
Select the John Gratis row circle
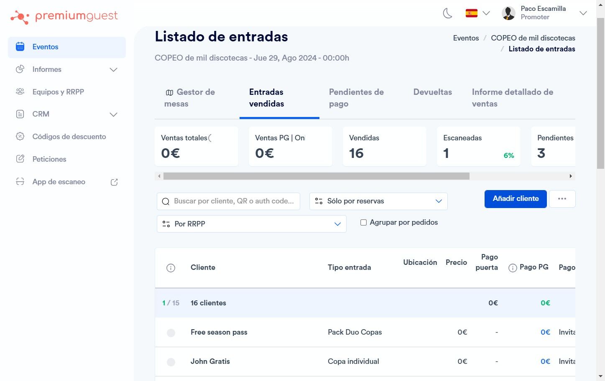(171, 362)
